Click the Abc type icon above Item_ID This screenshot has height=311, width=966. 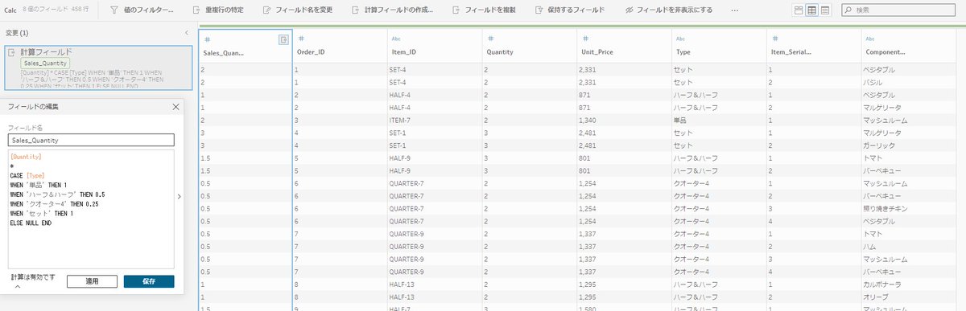coord(395,39)
